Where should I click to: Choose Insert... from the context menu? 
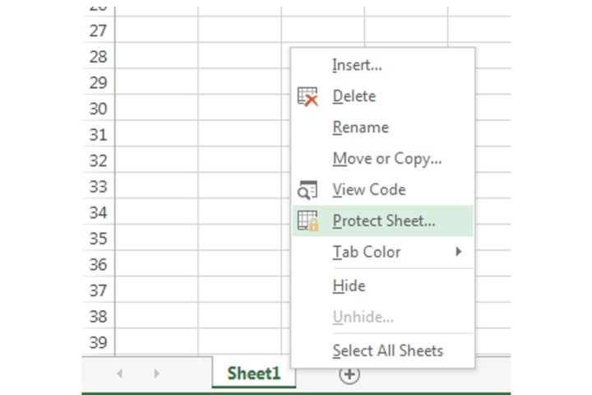point(357,65)
